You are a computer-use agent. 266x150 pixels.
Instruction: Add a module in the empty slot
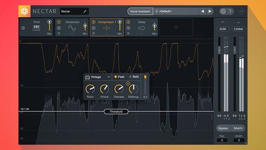176,27
